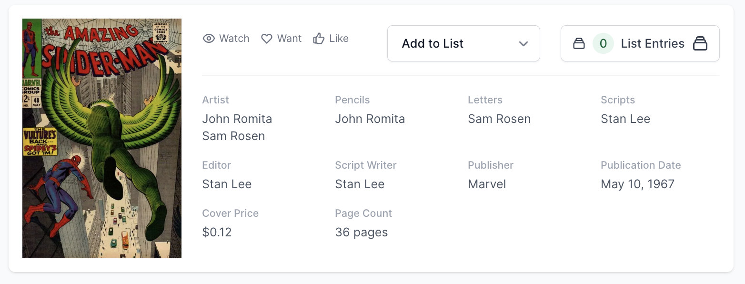
Task: Open the Marvel publisher link
Action: (x=487, y=184)
